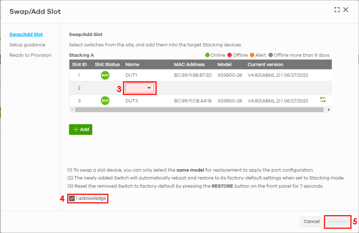Screen dimensions: 359x233
Task: Toggle the I acknowledge checkbox
Action: click(x=72, y=198)
